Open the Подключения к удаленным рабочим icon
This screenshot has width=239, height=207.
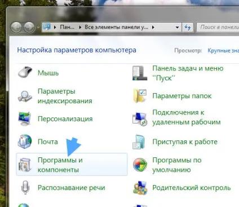pos(140,119)
